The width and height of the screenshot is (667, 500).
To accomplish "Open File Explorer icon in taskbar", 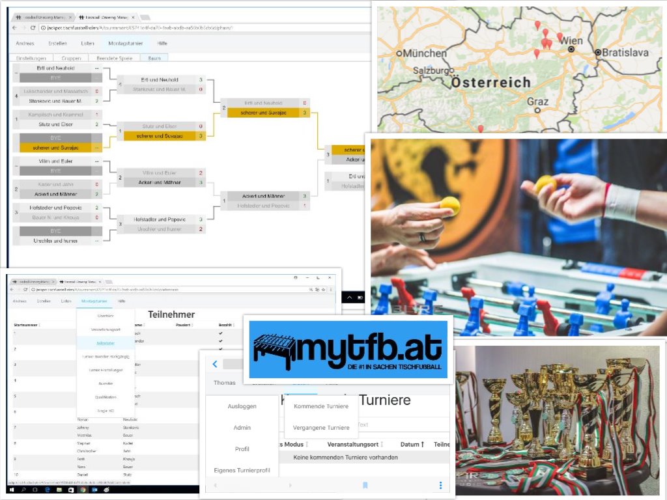I will pyautogui.click(x=59, y=490).
